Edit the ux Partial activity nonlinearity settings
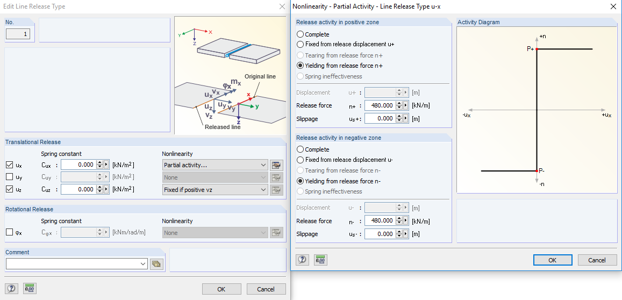This screenshot has height=300, width=622. (x=276, y=165)
